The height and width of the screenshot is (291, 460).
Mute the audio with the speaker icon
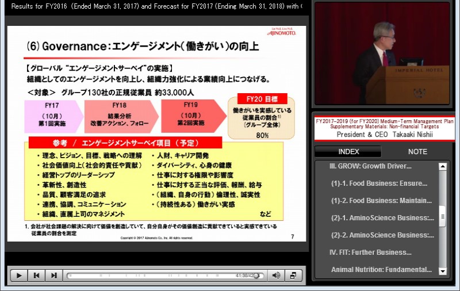276,275
